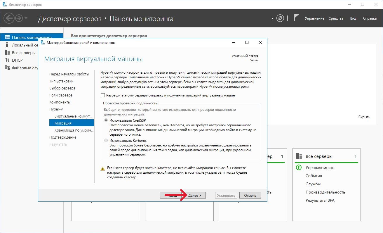Open All Servers sidebar icon
383x233 pixels.
point(7,53)
